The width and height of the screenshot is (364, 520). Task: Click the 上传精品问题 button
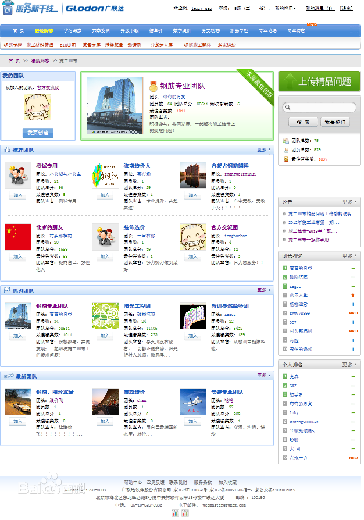319,81
